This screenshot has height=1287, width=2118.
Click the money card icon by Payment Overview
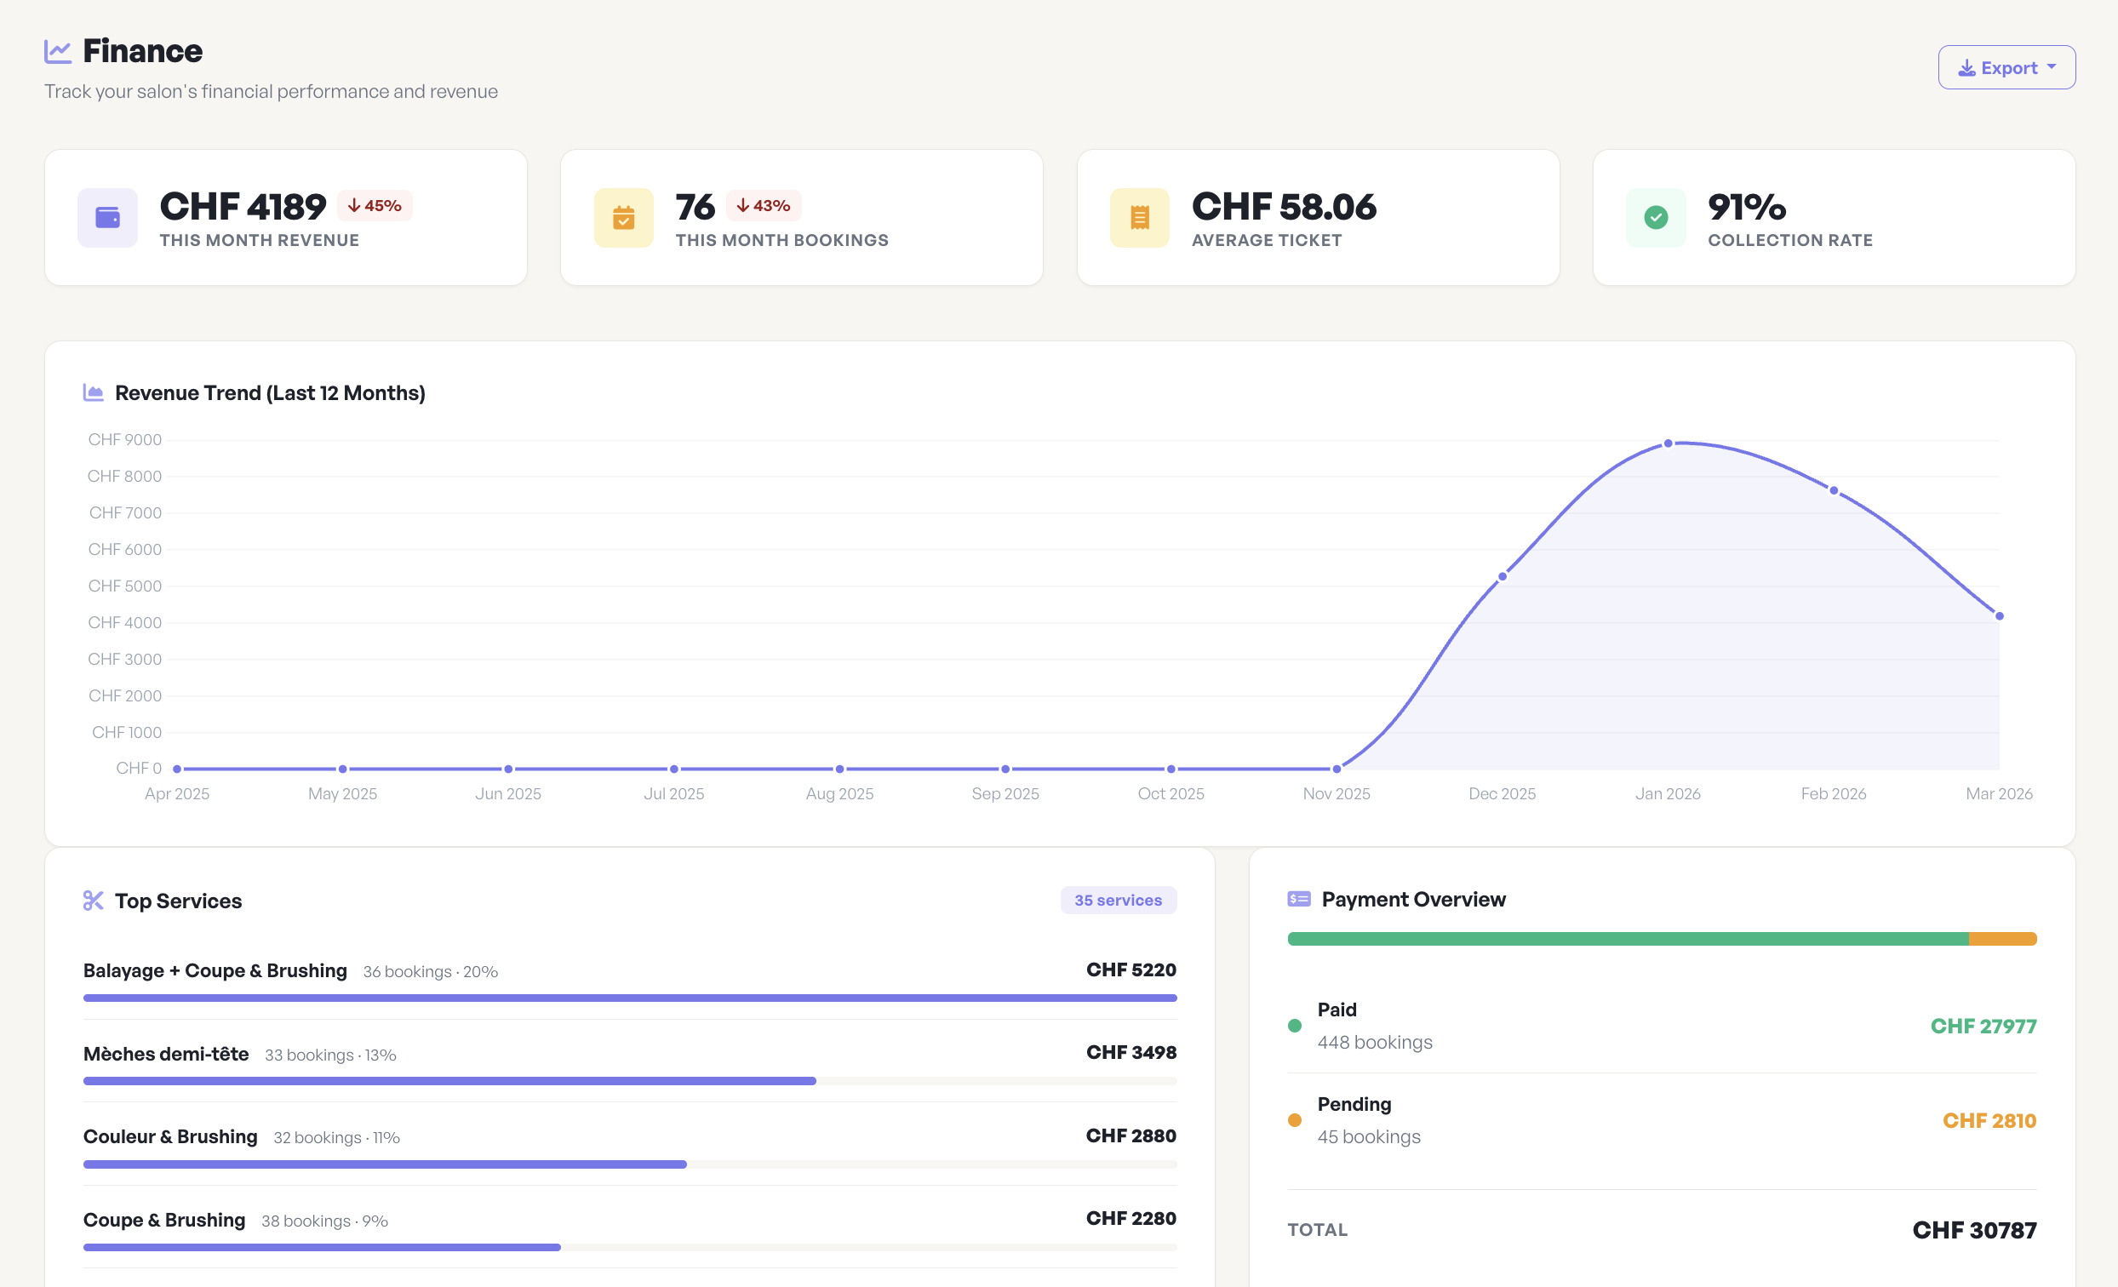[x=1298, y=899]
